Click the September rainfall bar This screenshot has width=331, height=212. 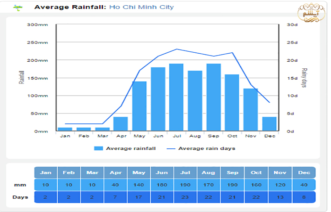tap(213, 97)
